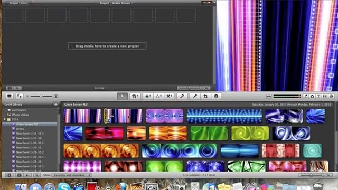Open Skype from the Dock
This screenshot has width=338, height=190.
(x=64, y=186)
